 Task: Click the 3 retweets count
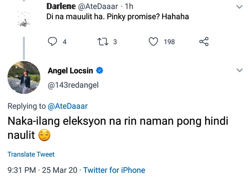[x=115, y=42]
